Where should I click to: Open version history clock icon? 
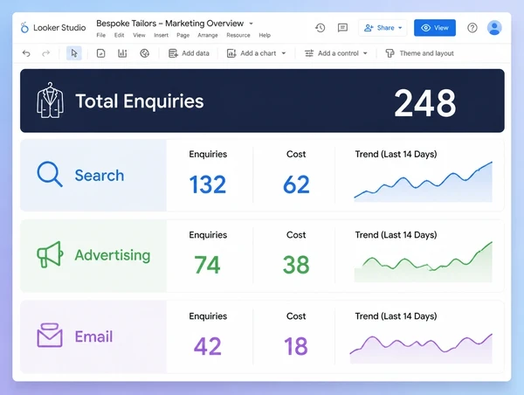coord(321,28)
